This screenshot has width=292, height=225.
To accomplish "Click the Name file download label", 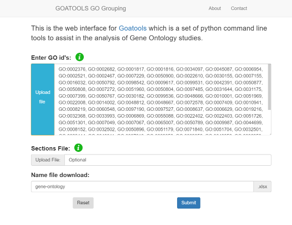I will (x=60, y=175).
